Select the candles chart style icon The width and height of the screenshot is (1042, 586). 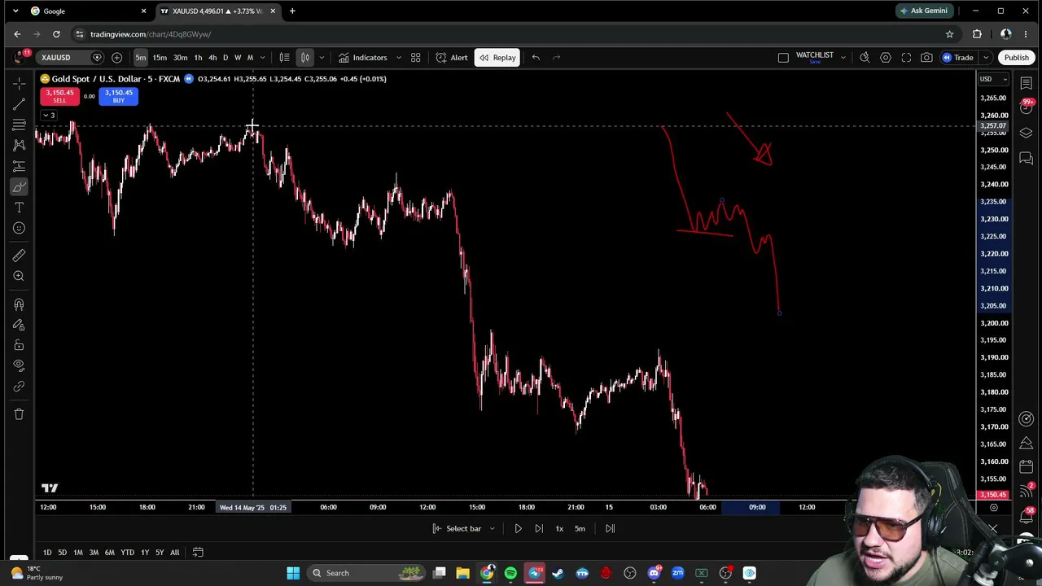tap(305, 58)
